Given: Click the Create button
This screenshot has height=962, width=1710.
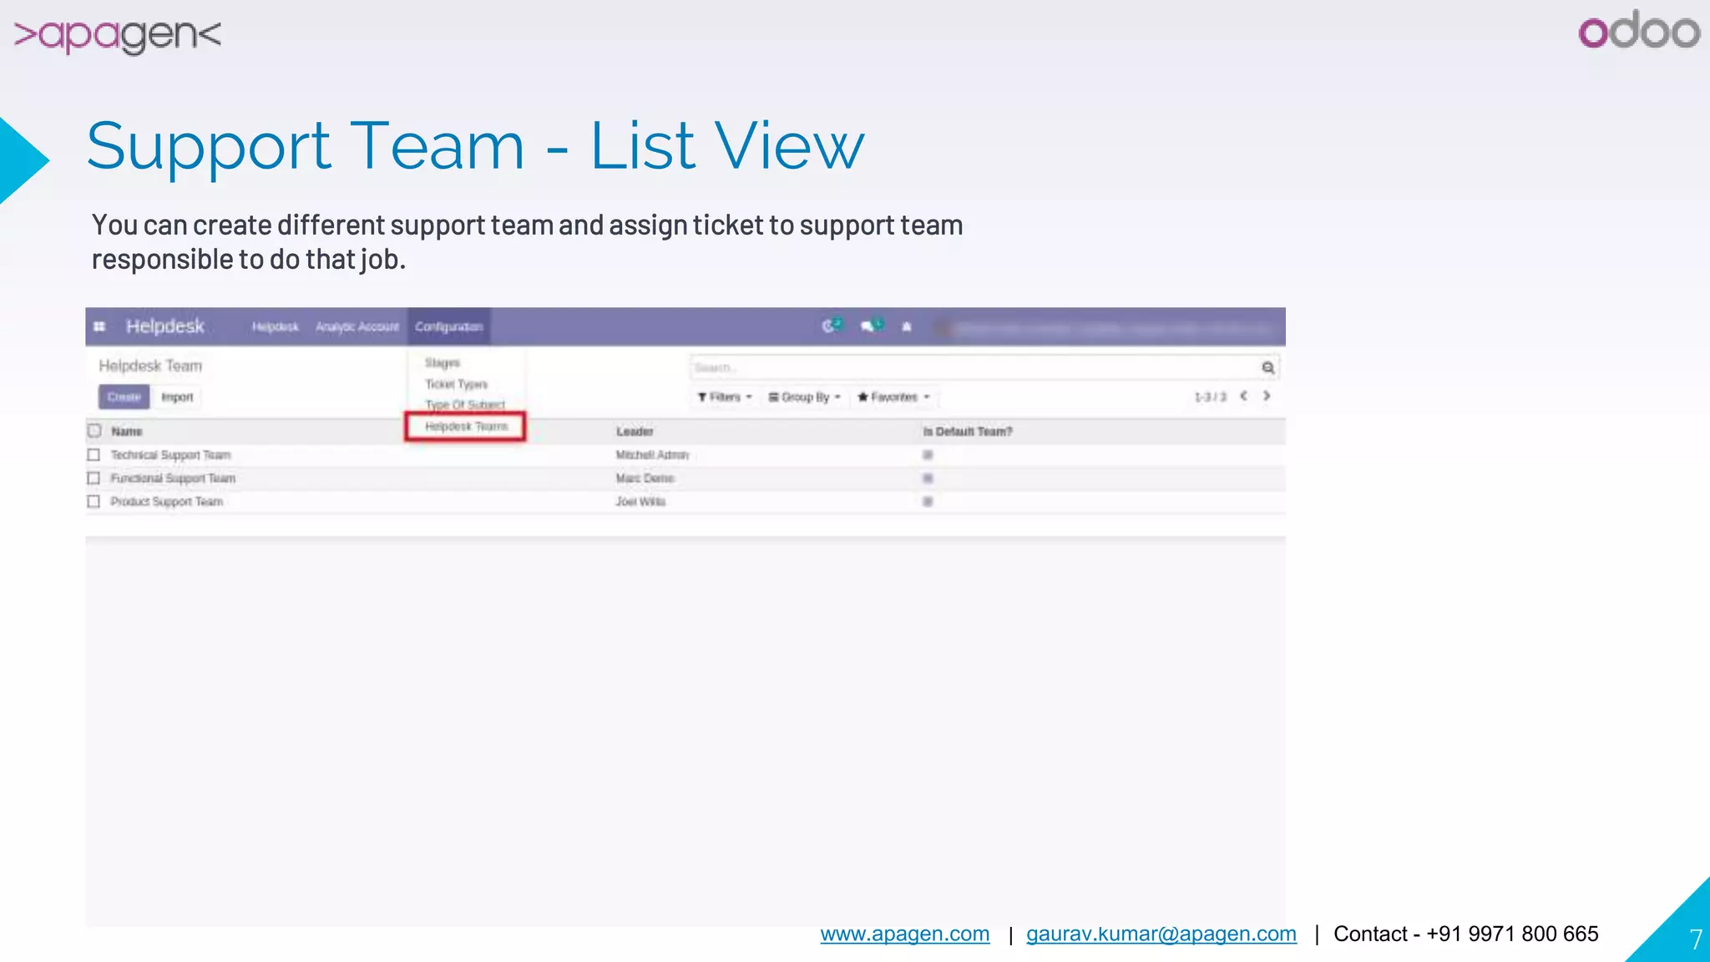Looking at the screenshot, I should tap(124, 397).
